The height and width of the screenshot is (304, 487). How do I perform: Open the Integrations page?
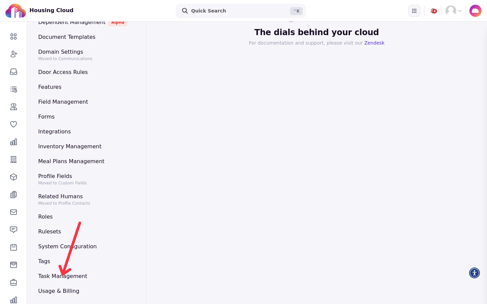coord(54,131)
